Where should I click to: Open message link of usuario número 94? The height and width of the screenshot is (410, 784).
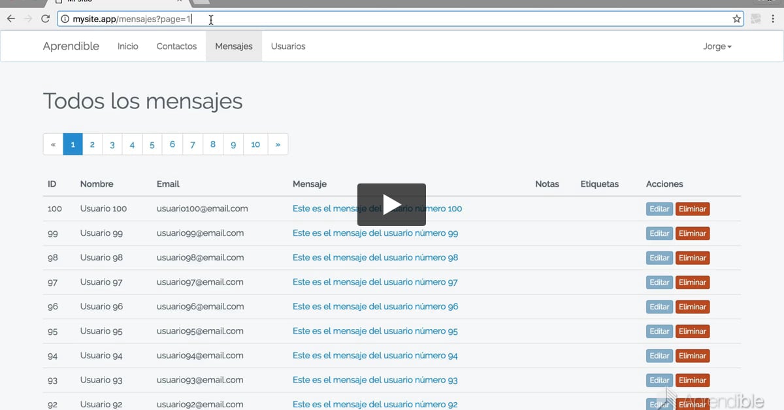[x=375, y=355]
